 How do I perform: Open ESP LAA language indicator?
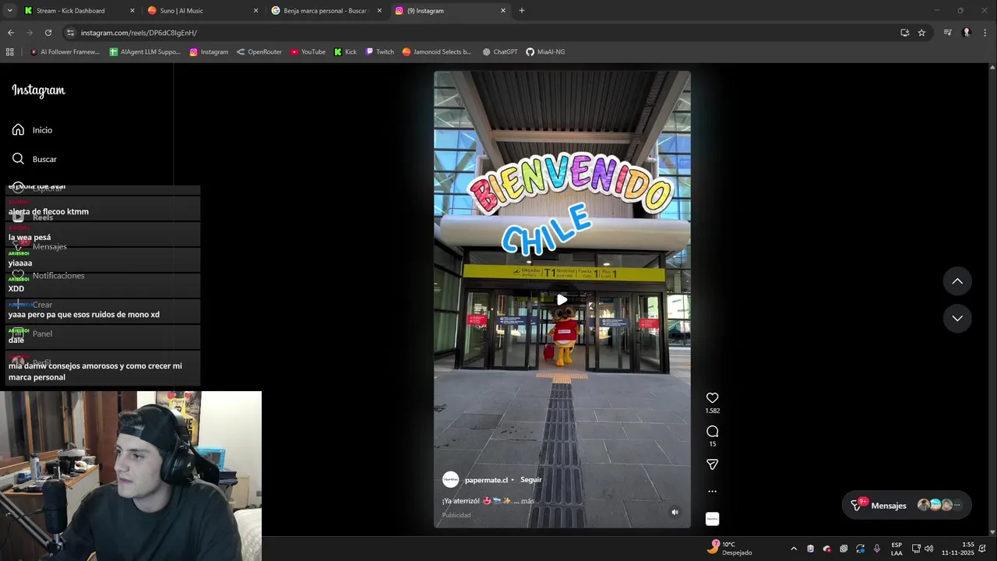coord(897,549)
